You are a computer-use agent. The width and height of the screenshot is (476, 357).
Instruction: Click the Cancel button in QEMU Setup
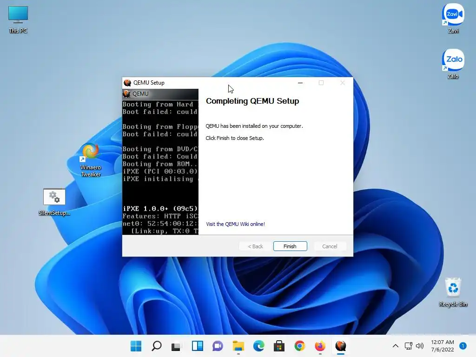(x=330, y=246)
